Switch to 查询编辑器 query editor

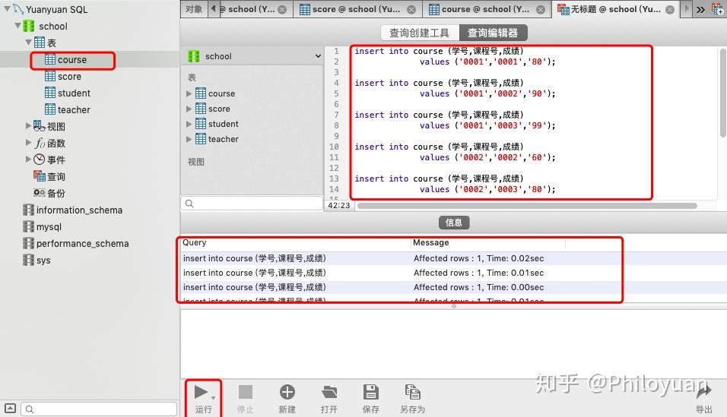[493, 33]
